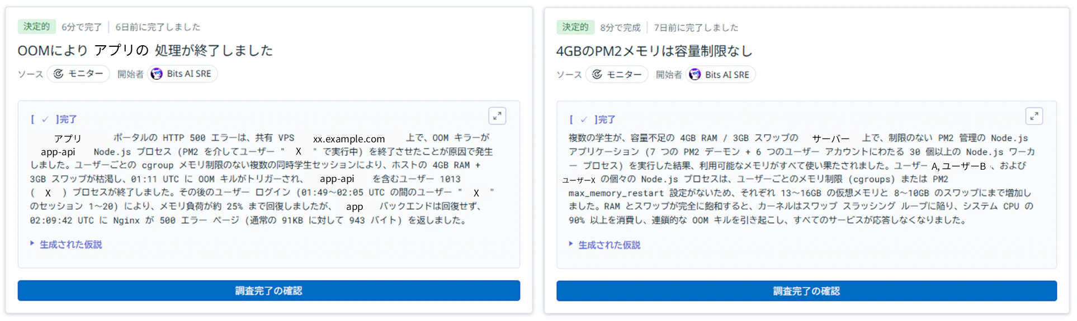The width and height of the screenshot is (1077, 321).
Task: Click Bits AI SRE avatar in OOM card
Action: coord(157,74)
